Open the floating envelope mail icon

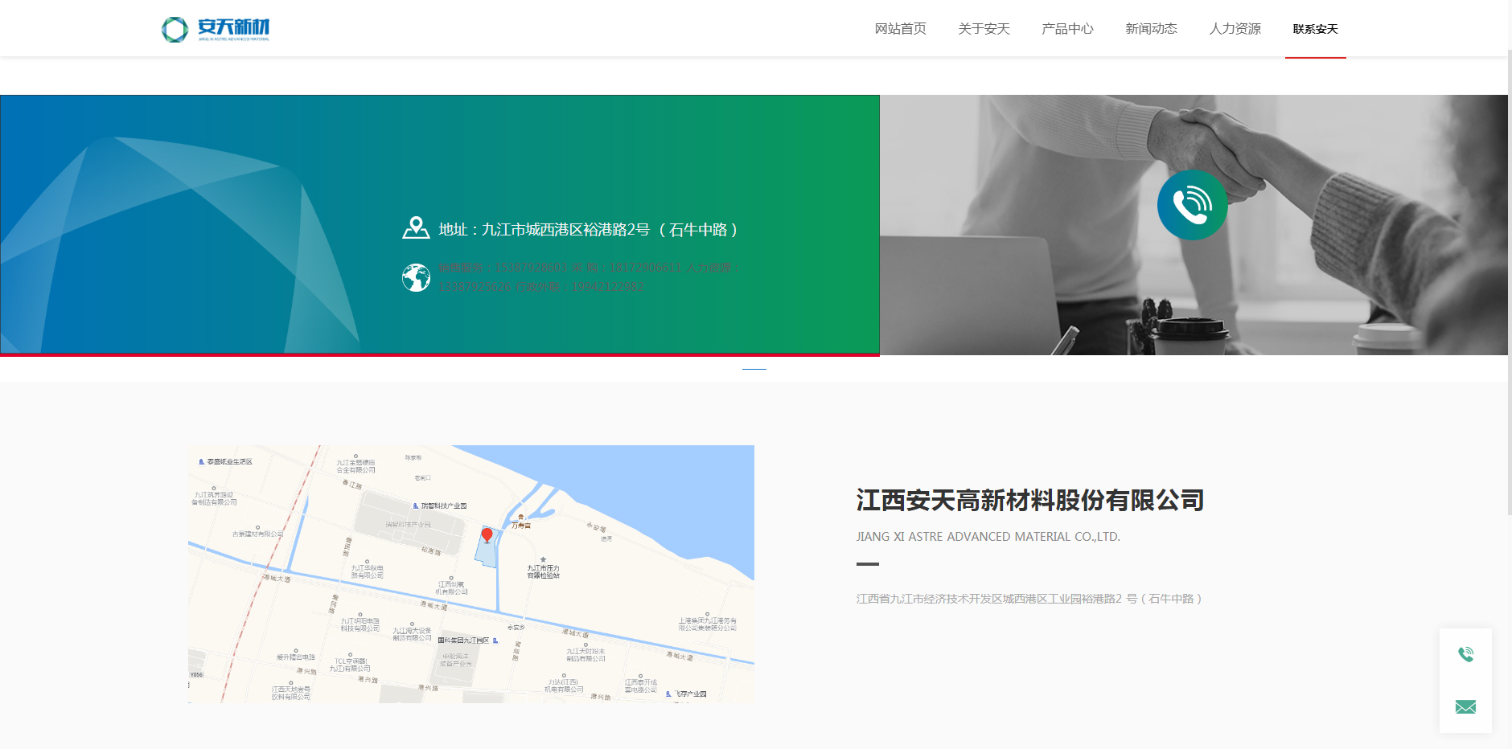coord(1465,707)
